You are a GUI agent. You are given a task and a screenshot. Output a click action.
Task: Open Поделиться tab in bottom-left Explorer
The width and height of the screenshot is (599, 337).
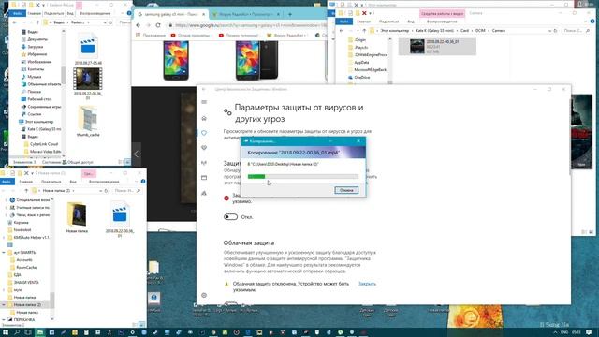point(51,182)
